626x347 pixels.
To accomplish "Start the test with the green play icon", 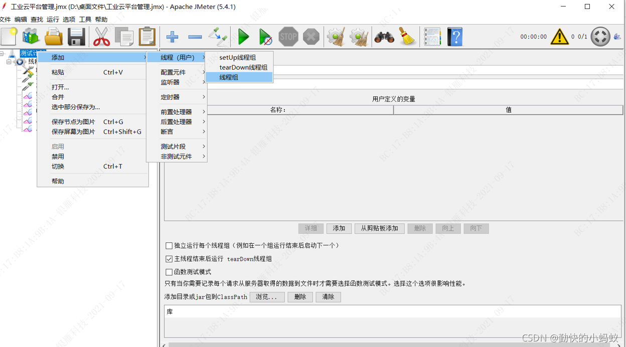I will 243,37.
